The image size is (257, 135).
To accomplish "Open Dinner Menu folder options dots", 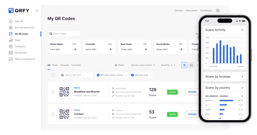I will (75, 44).
